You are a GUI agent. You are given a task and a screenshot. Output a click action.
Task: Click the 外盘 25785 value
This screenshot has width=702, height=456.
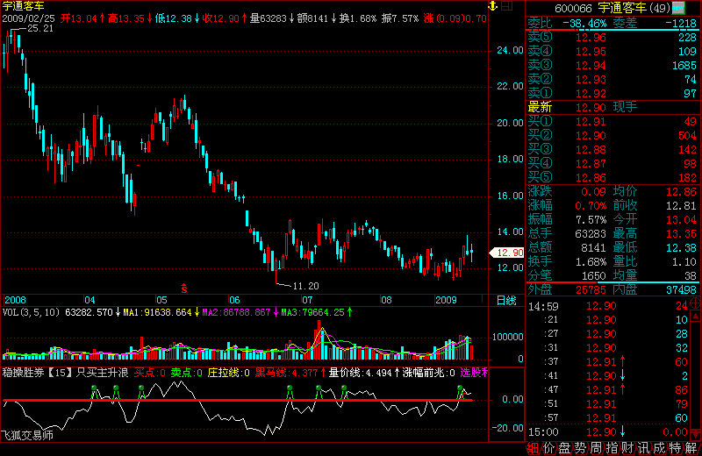[591, 289]
